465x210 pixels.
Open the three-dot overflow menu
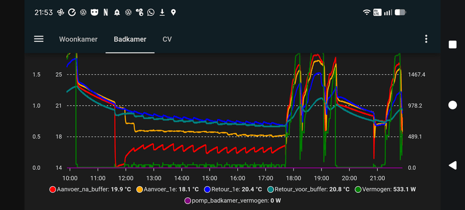click(426, 39)
